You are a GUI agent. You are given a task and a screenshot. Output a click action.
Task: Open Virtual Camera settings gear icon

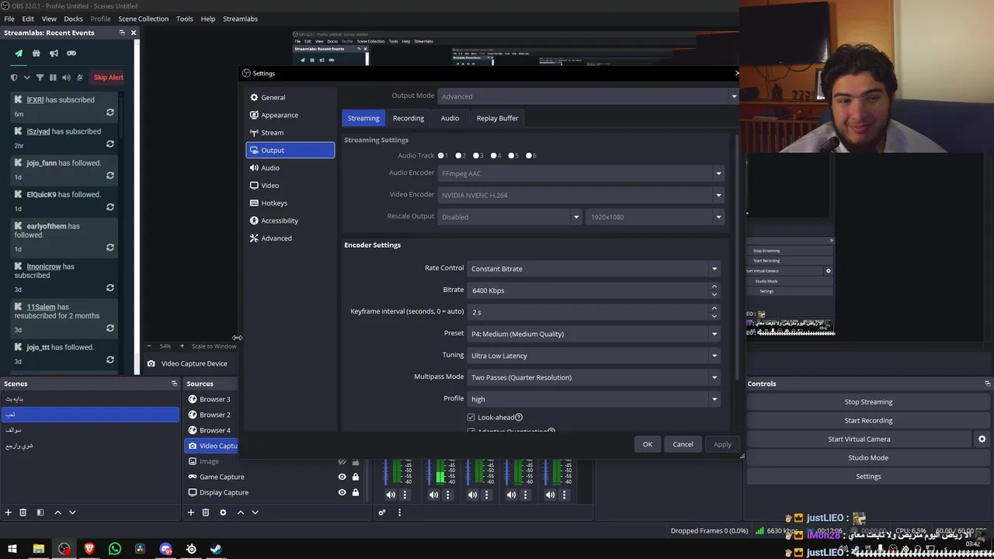tap(982, 439)
